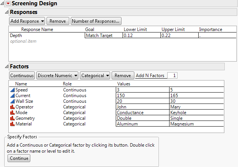Select the Match Target goal cell
The image size is (238, 167).
click(103, 36)
